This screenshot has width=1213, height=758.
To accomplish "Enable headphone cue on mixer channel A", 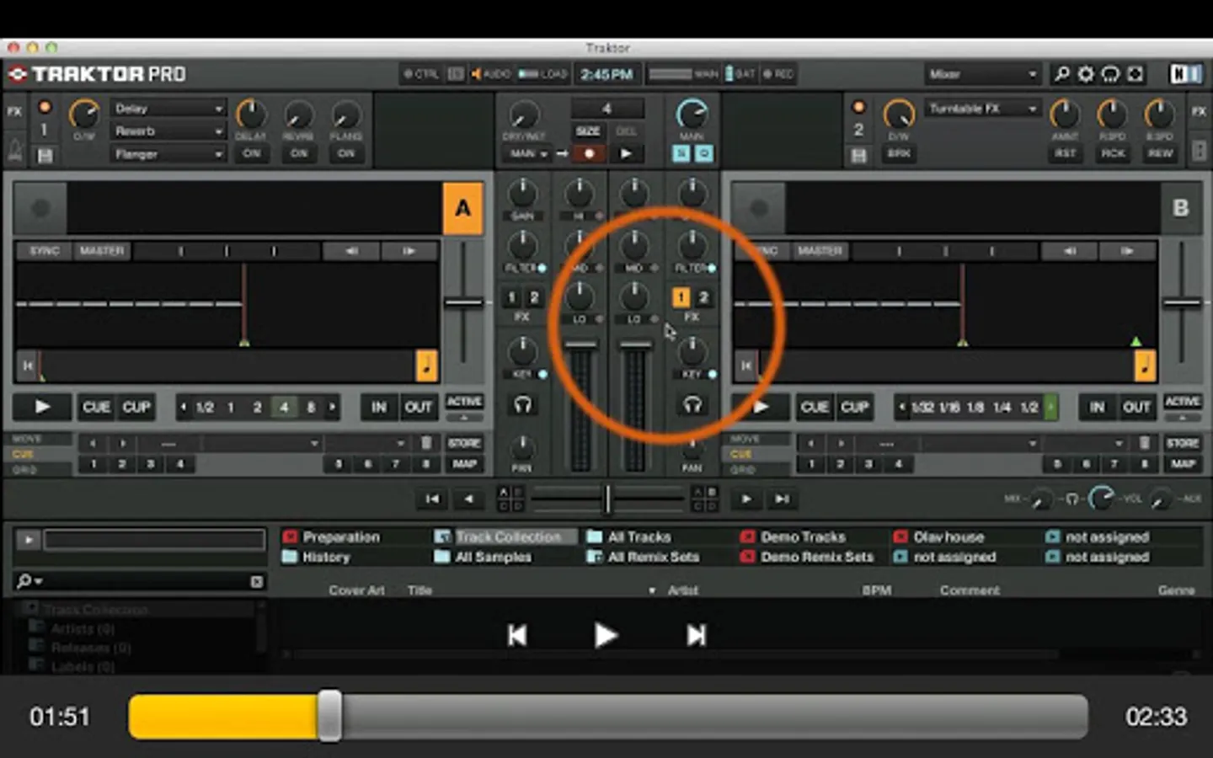I will [x=522, y=405].
